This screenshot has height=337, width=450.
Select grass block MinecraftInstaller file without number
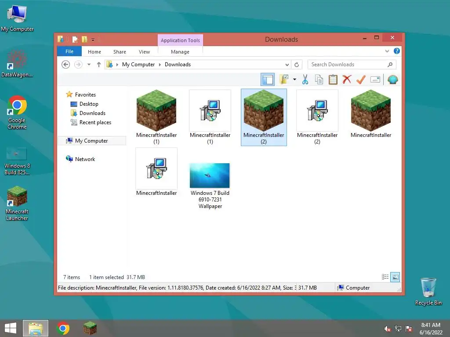371,114
